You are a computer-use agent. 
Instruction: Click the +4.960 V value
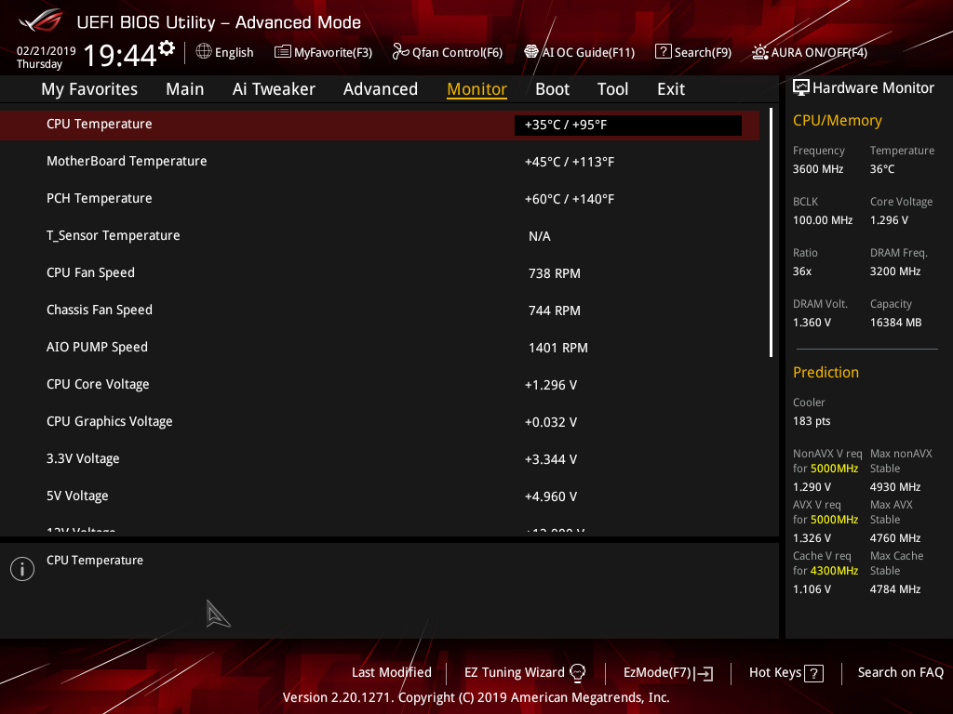551,496
